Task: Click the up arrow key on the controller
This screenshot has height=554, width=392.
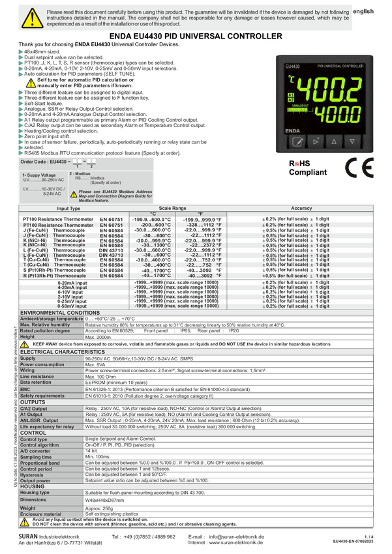Action: [334, 141]
